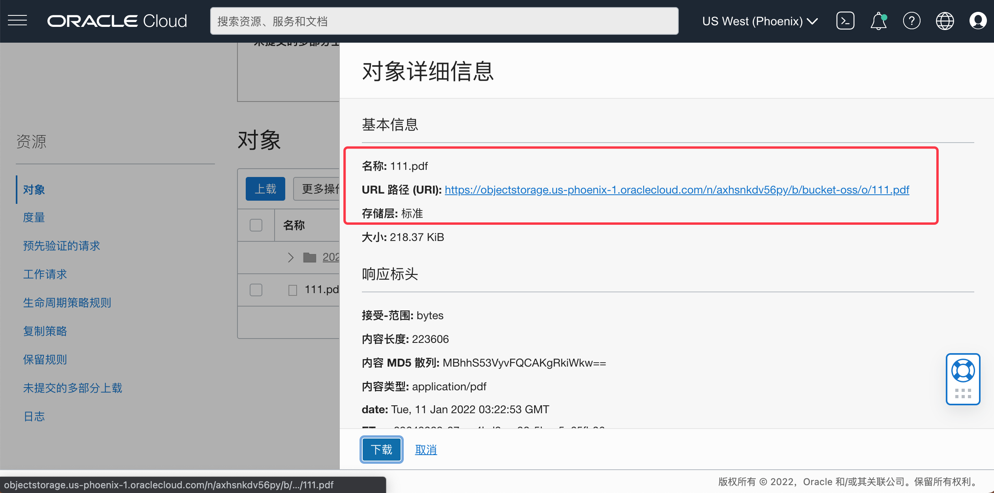Click the 取消 cancel link
The width and height of the screenshot is (994, 493).
coord(426,450)
